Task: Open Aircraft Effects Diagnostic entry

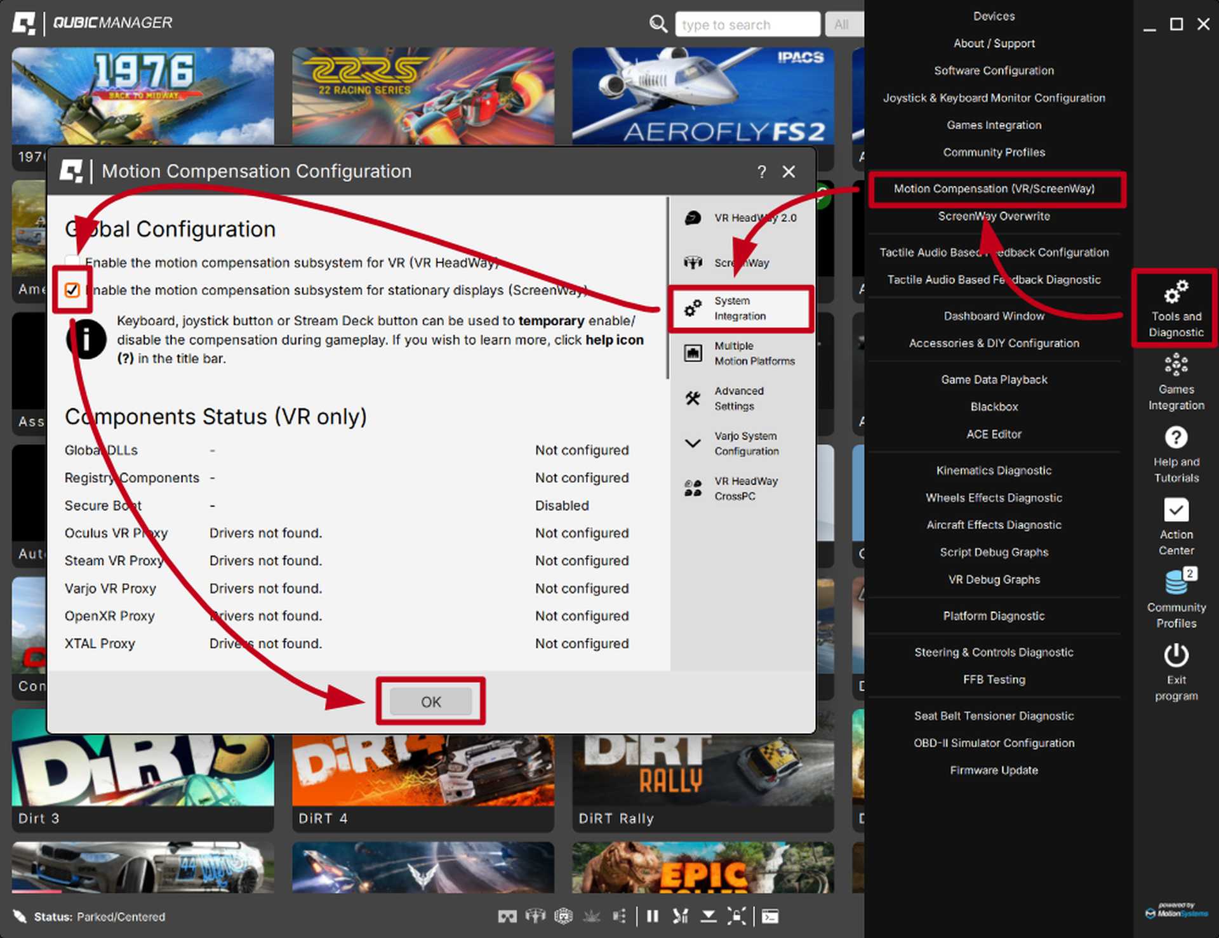Action: 994,525
